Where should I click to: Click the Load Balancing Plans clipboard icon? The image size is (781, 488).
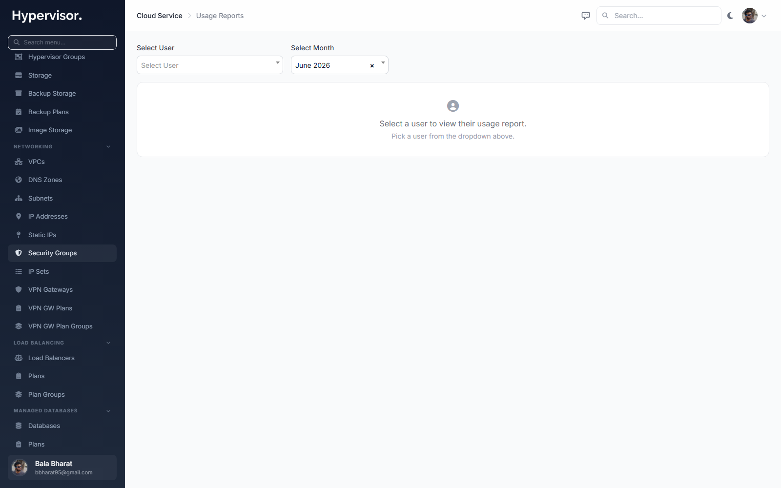tap(19, 376)
